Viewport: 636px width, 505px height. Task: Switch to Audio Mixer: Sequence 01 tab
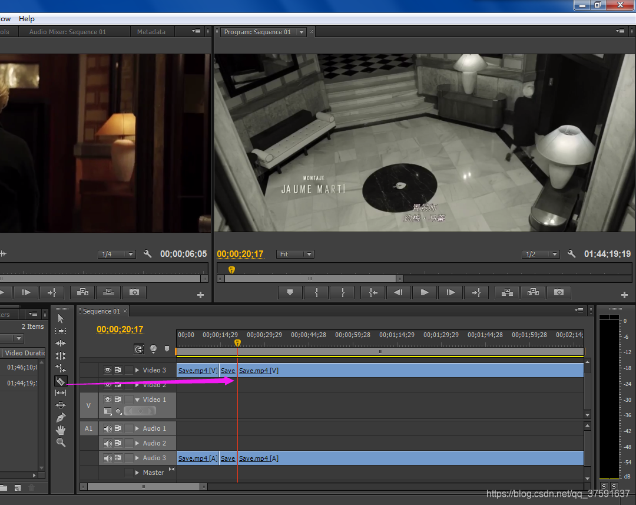67,32
